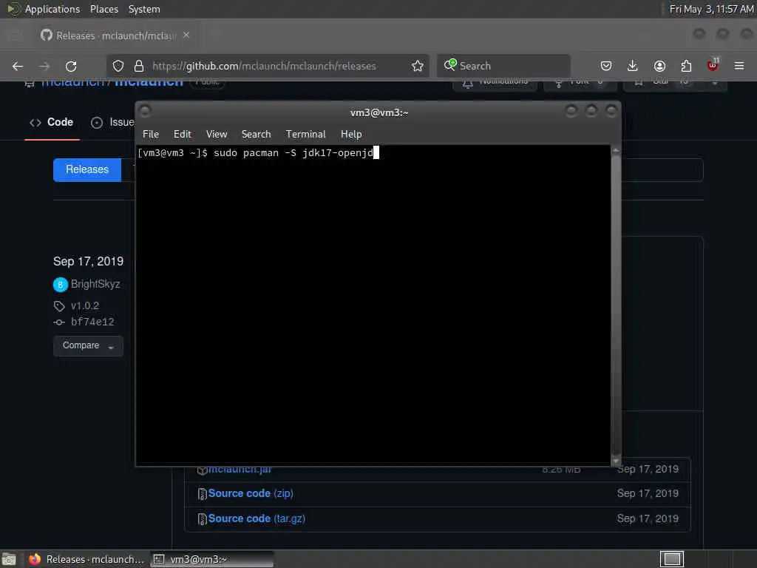The height and width of the screenshot is (568, 757).
Task: Open the extensions puzzle icon
Action: coord(686,66)
